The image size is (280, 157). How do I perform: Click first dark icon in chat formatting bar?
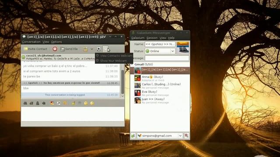click(25, 103)
